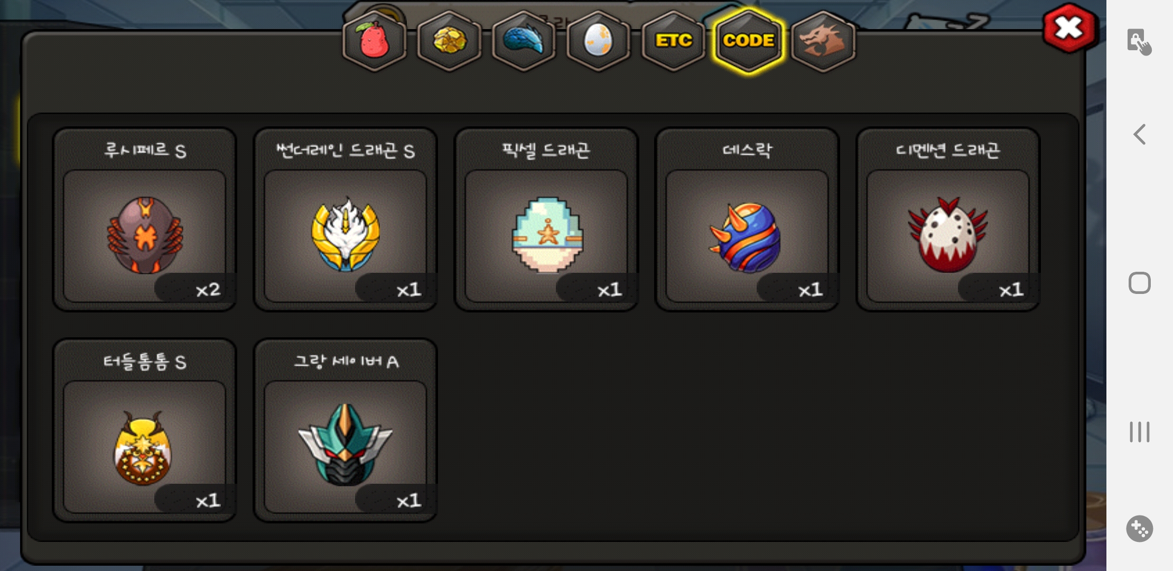
Task: Pick the 픽셀 드래곤 pixel egg
Action: click(x=546, y=219)
